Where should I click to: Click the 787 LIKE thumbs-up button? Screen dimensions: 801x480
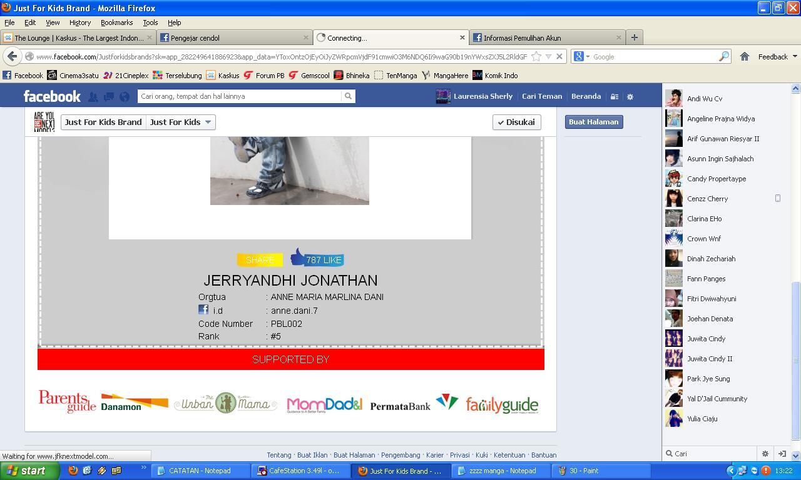pos(317,258)
